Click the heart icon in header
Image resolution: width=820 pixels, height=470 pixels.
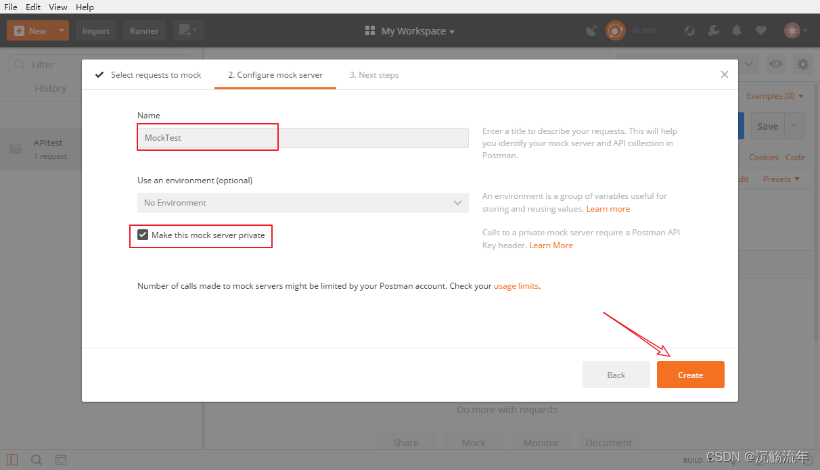tap(761, 30)
